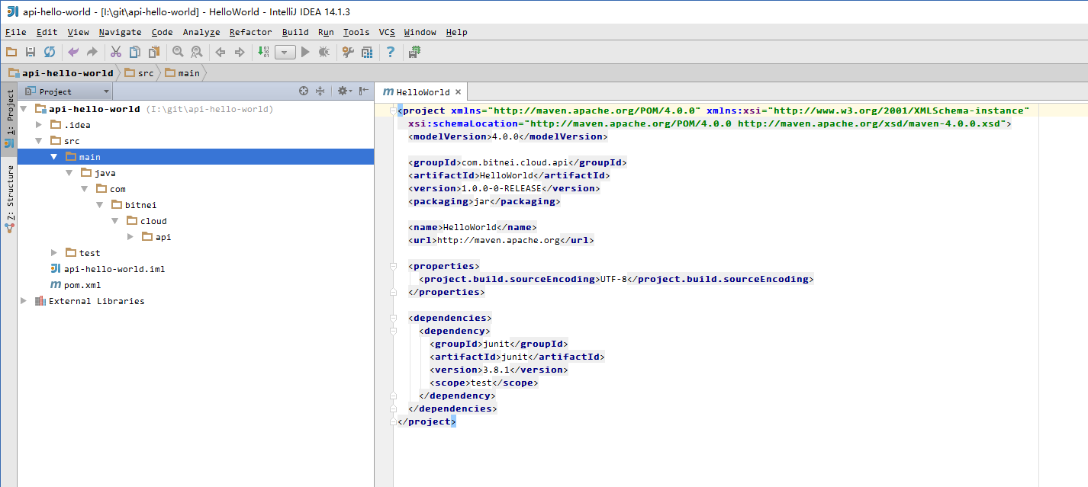The width and height of the screenshot is (1088, 487).
Task: Collapse the main folder arrow
Action: 54,157
